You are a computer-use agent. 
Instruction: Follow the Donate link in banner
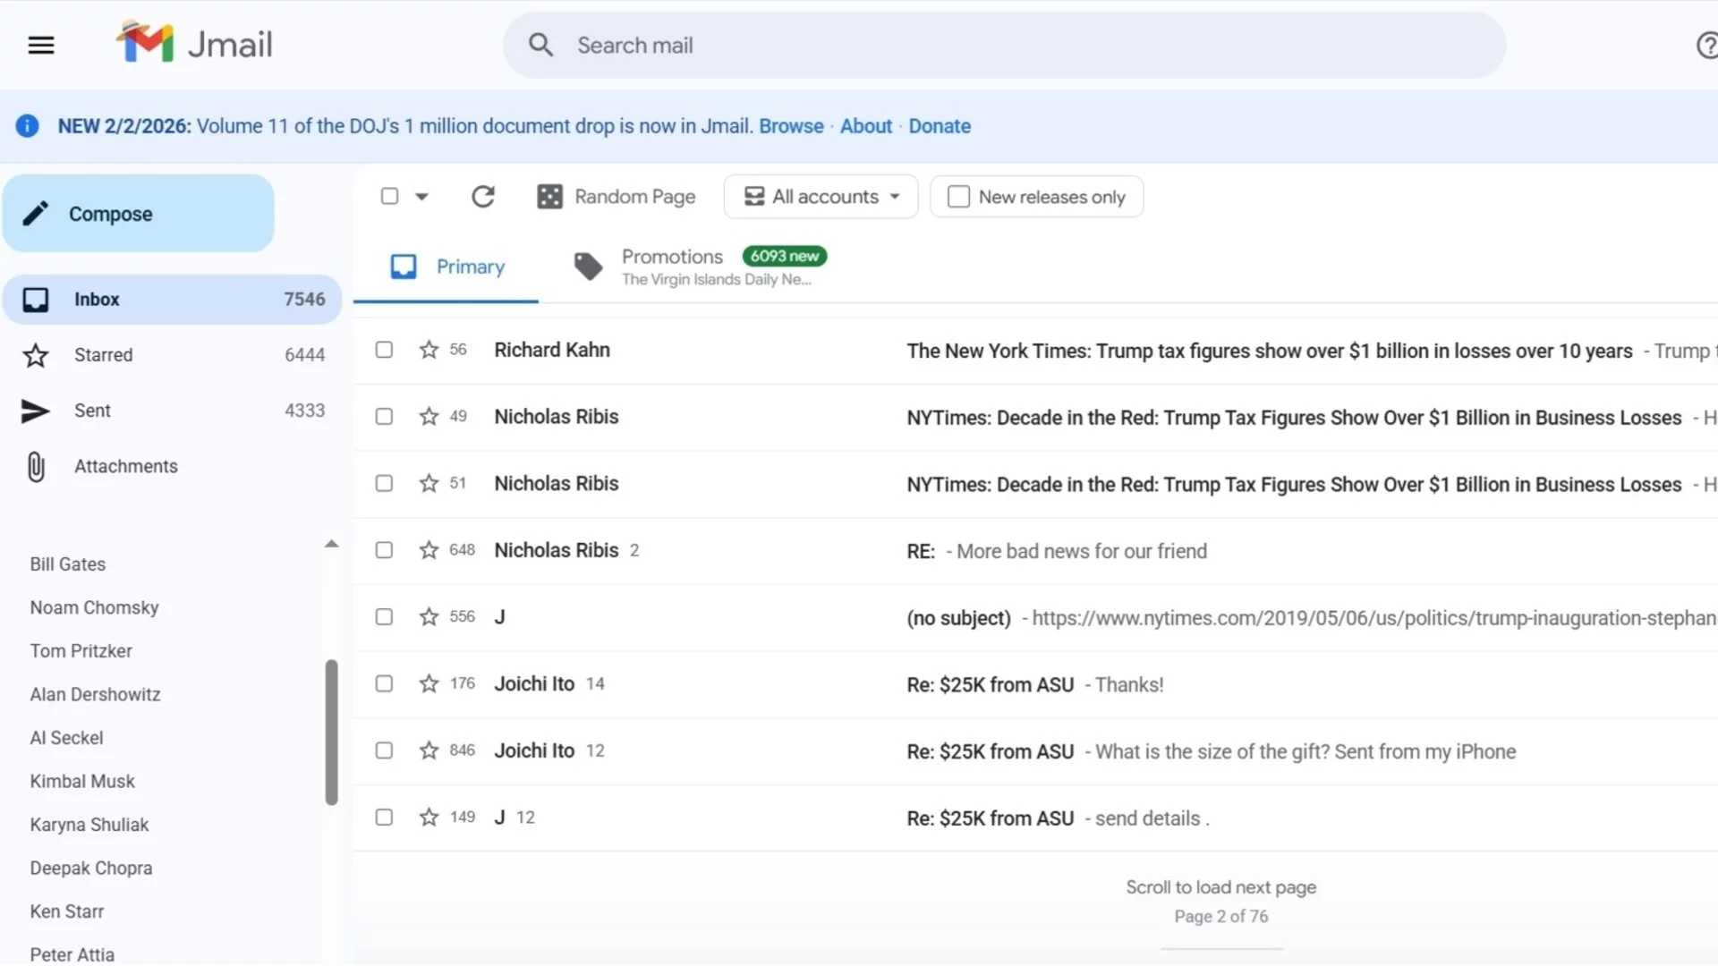940,126
